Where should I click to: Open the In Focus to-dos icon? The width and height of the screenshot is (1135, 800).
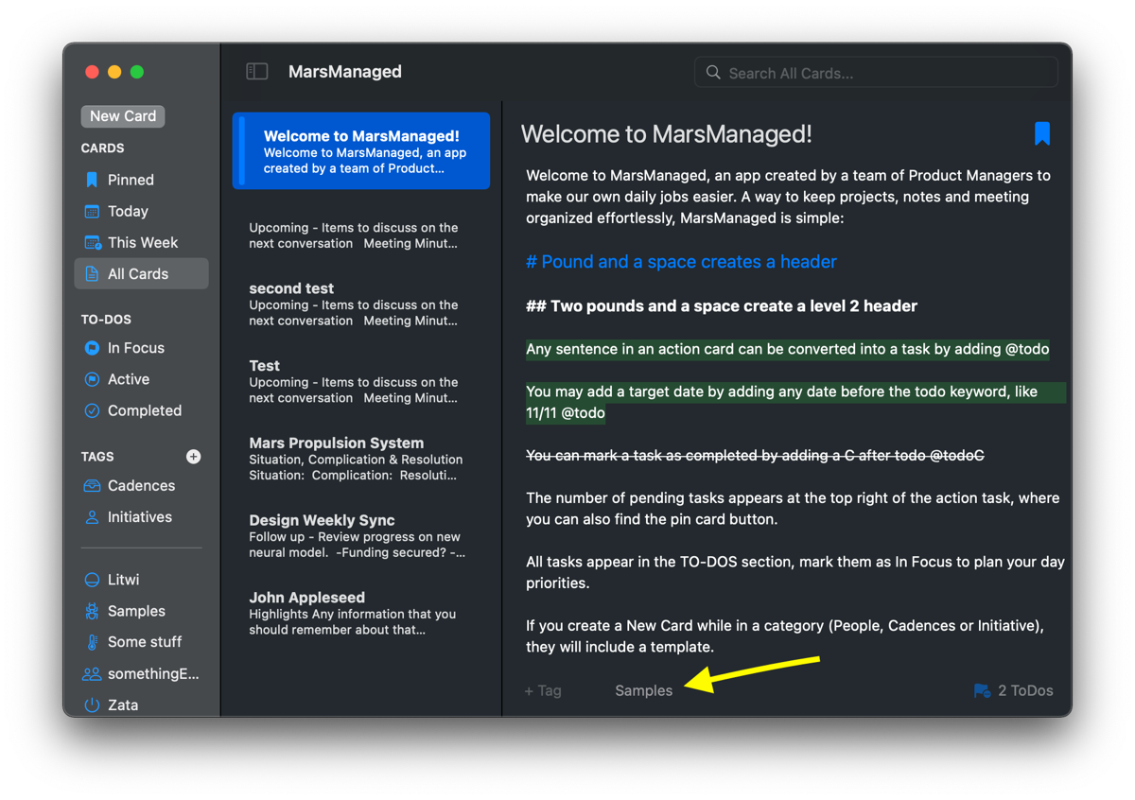point(92,348)
